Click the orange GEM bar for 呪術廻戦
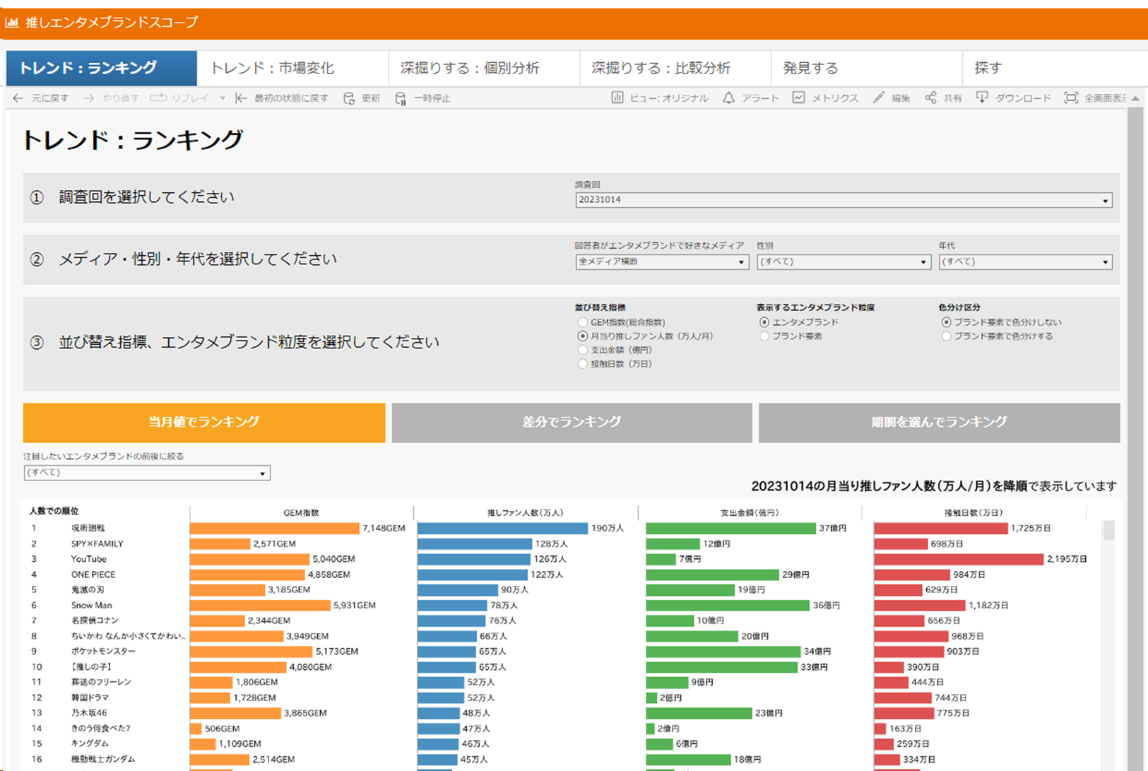This screenshot has width=1148, height=771. pos(275,529)
